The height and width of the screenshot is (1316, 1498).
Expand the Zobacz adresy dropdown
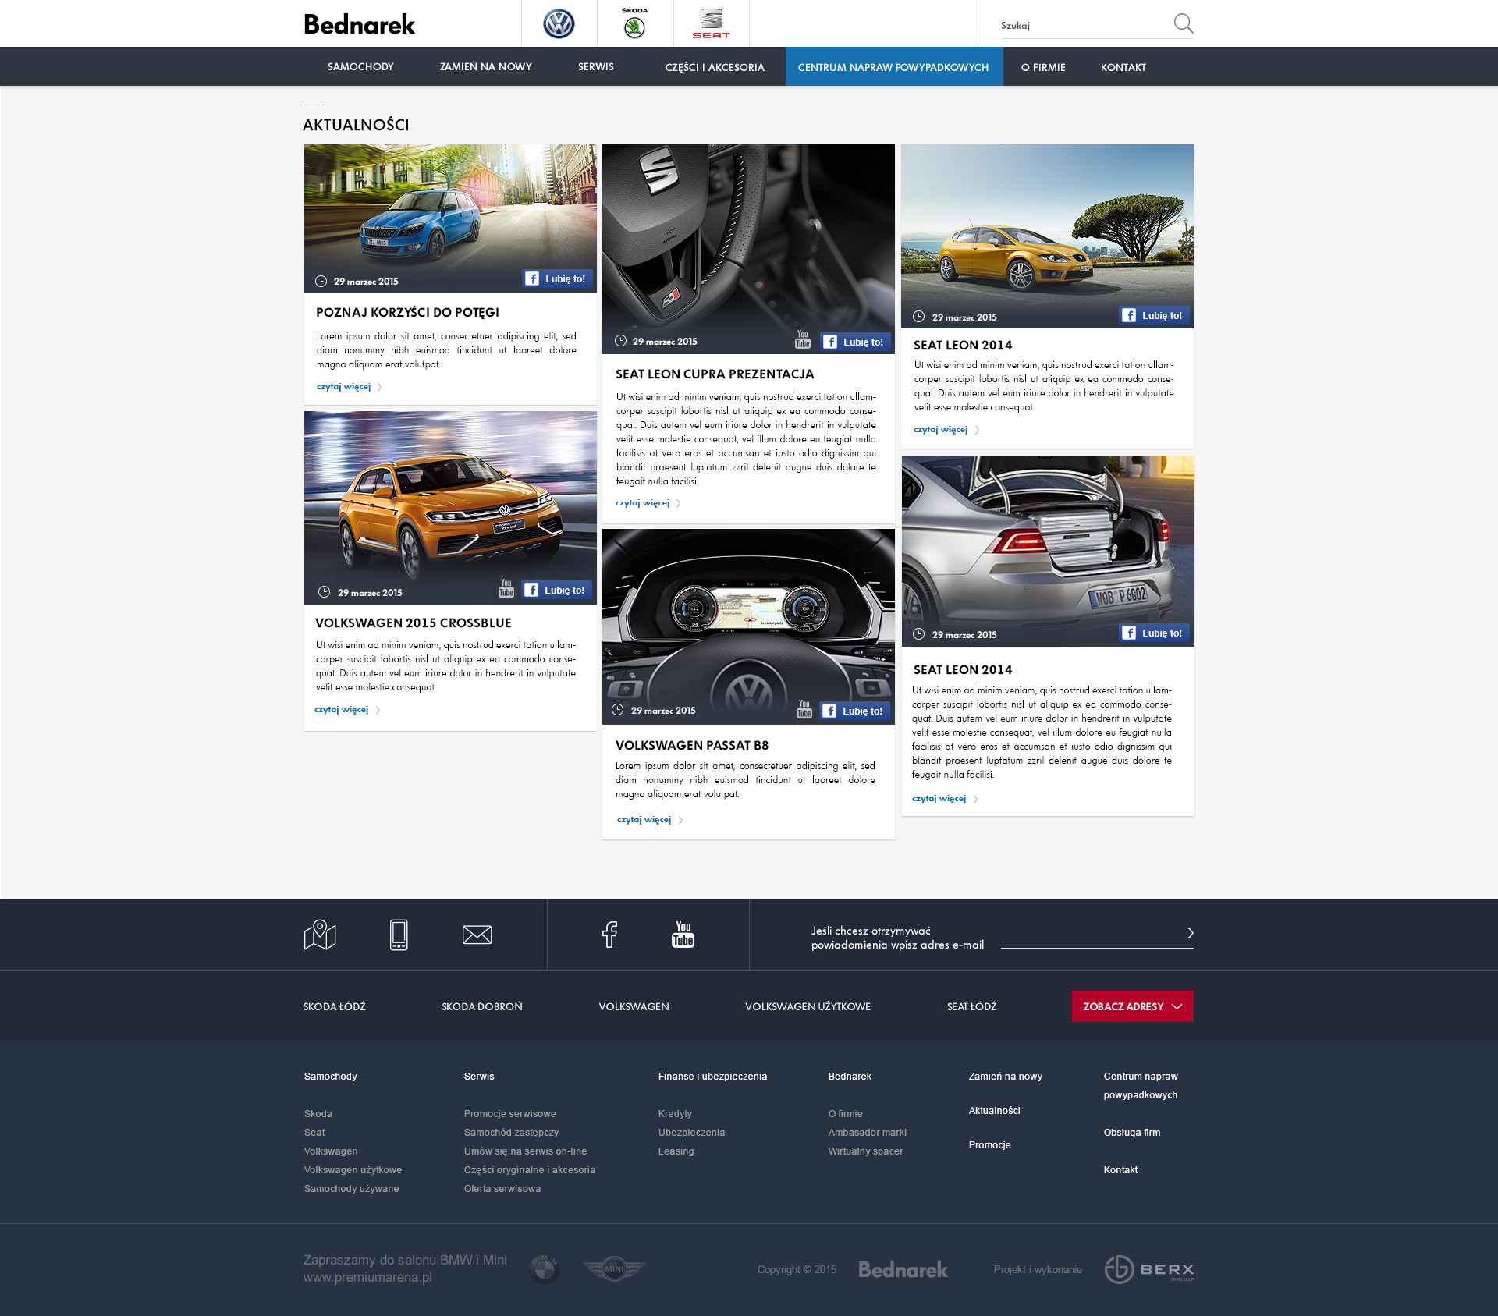(x=1132, y=1006)
